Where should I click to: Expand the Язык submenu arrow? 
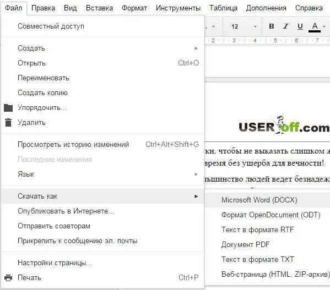196,174
